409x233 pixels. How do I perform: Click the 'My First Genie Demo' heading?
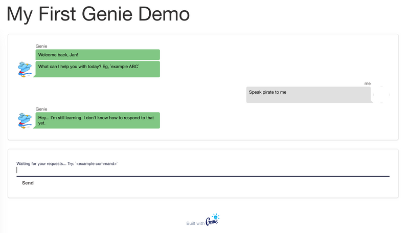pos(98,14)
